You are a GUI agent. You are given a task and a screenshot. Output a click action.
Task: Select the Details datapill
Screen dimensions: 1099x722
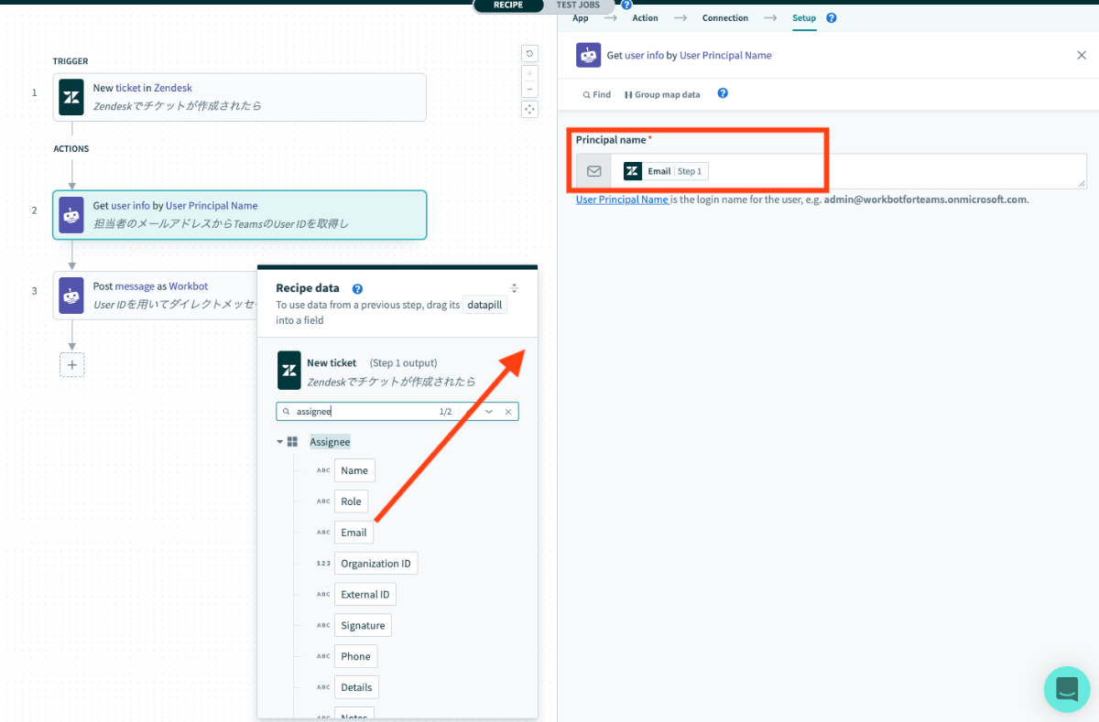tap(356, 687)
